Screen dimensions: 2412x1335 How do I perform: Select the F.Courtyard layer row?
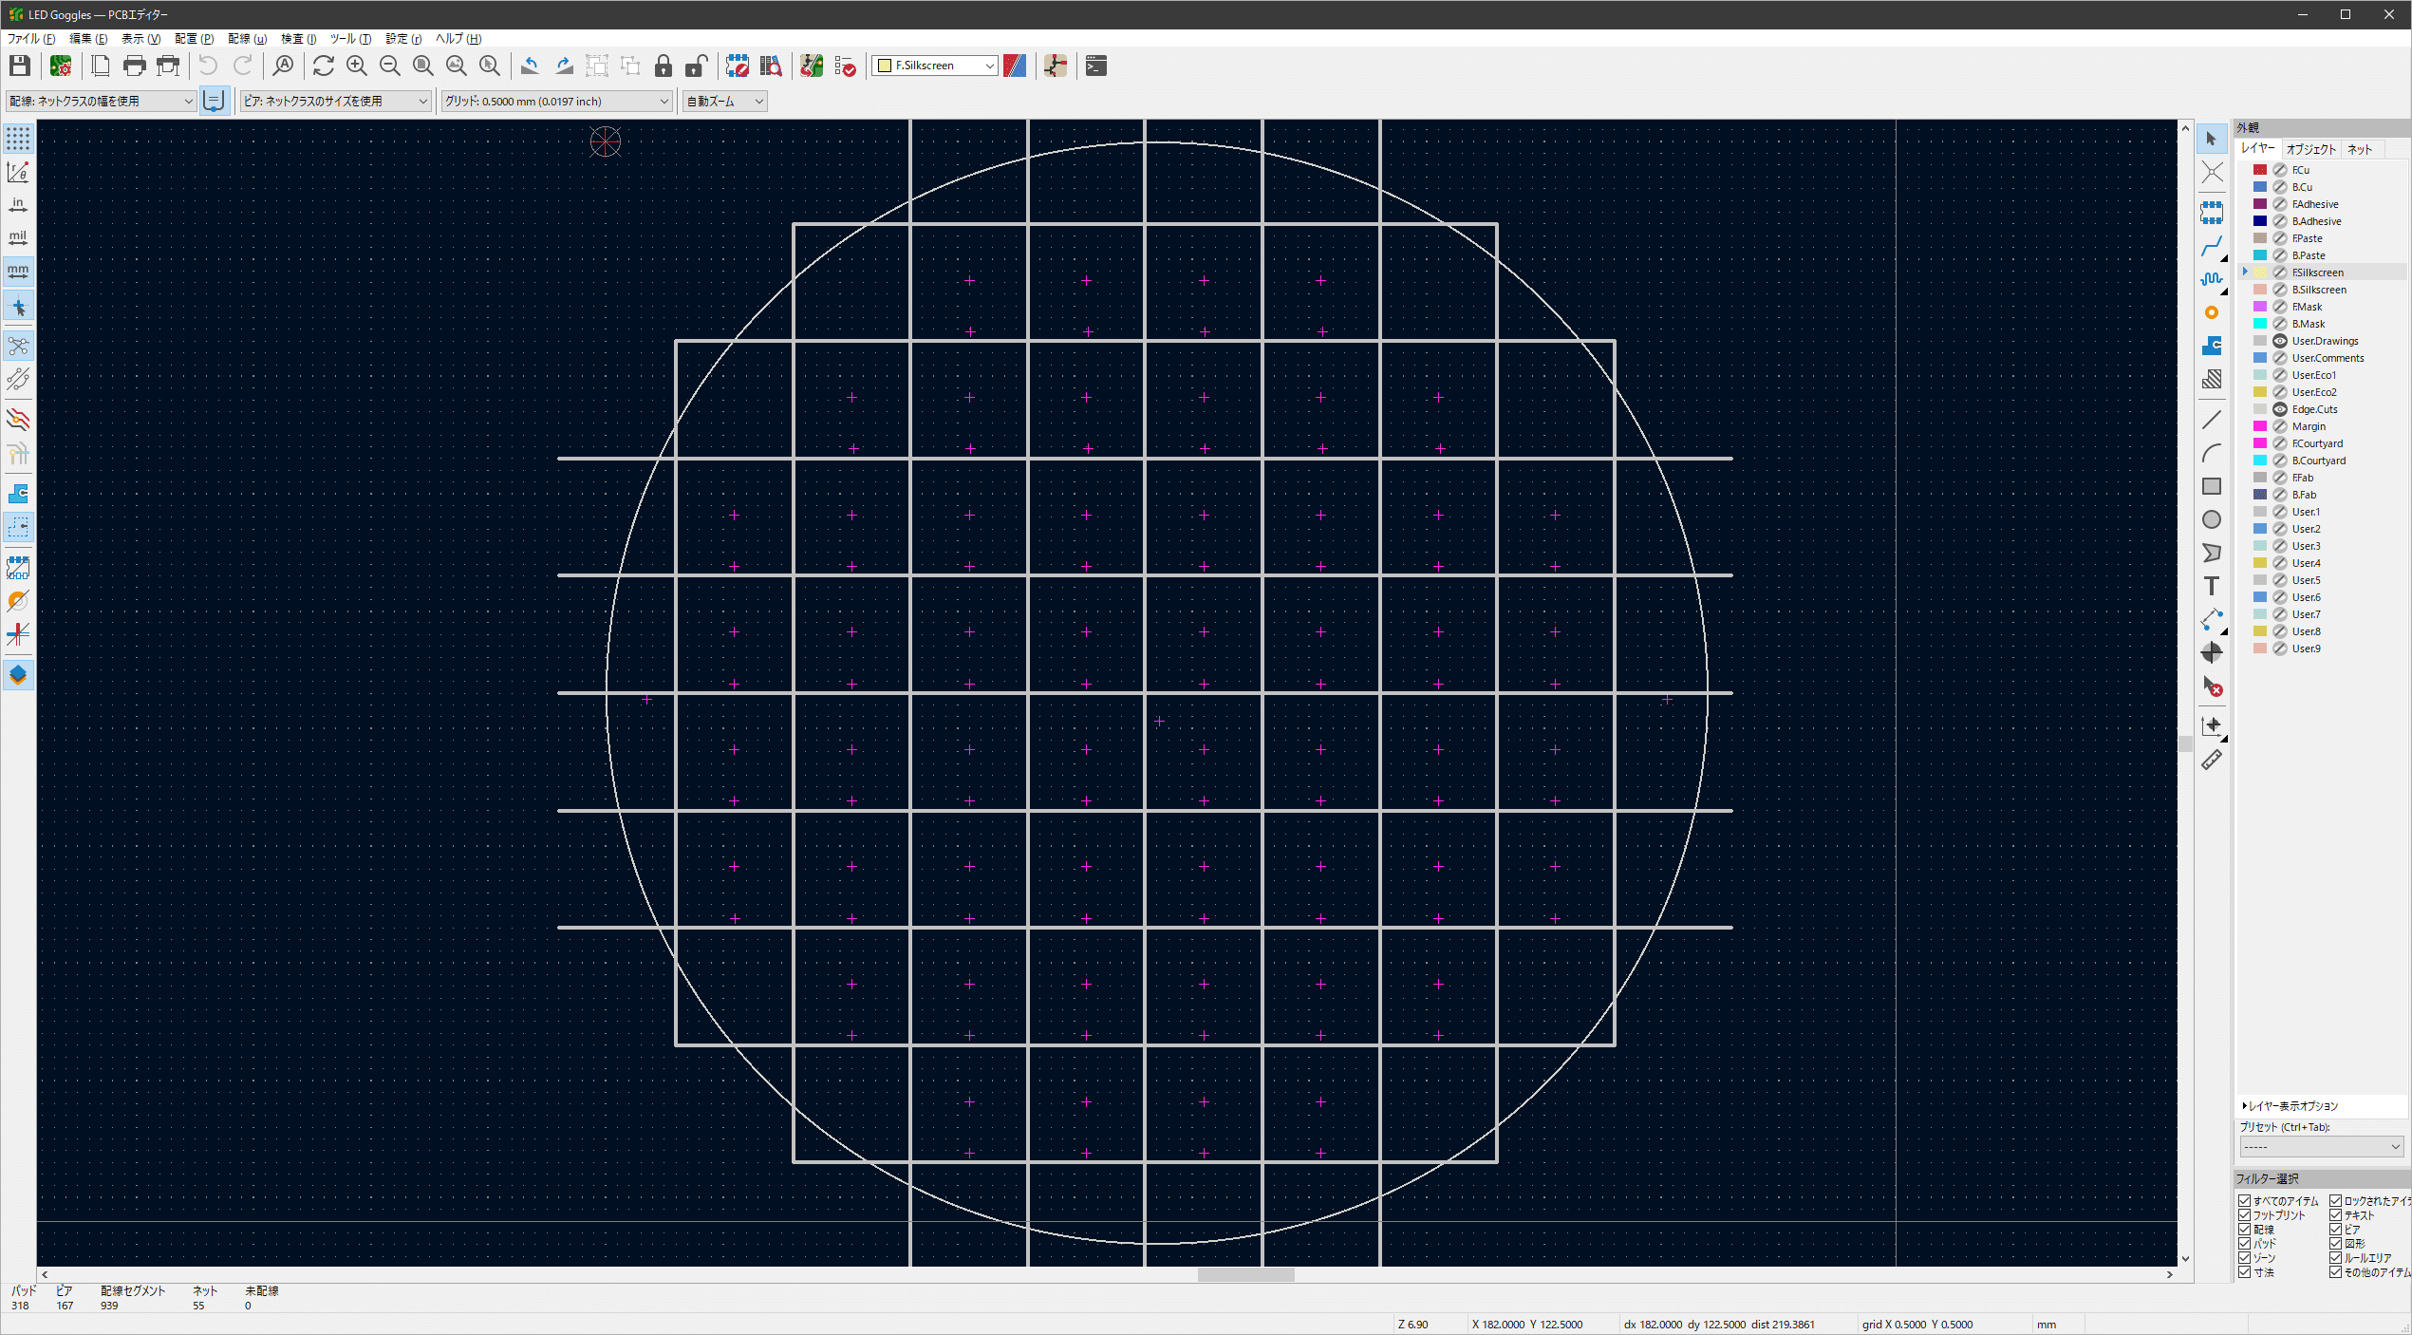point(2324,443)
